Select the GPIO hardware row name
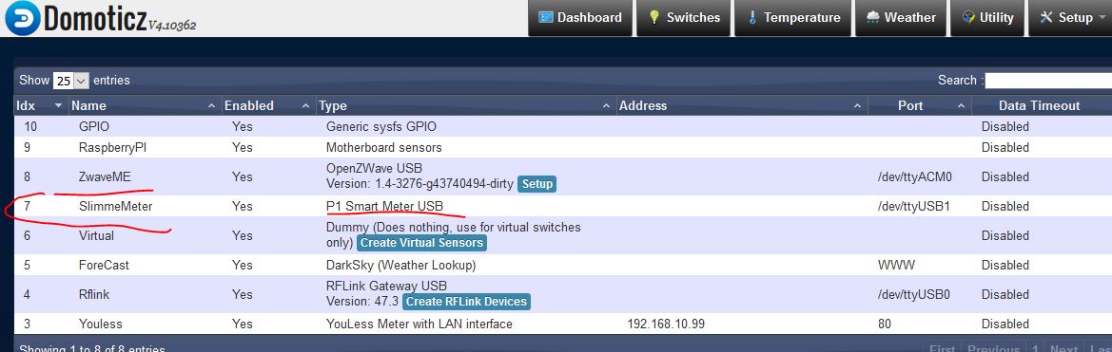1112x352 pixels. (x=94, y=127)
